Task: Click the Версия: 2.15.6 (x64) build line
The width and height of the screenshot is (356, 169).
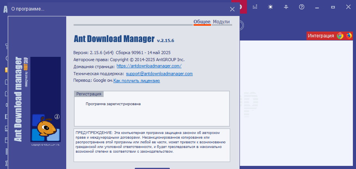Action: [122, 53]
